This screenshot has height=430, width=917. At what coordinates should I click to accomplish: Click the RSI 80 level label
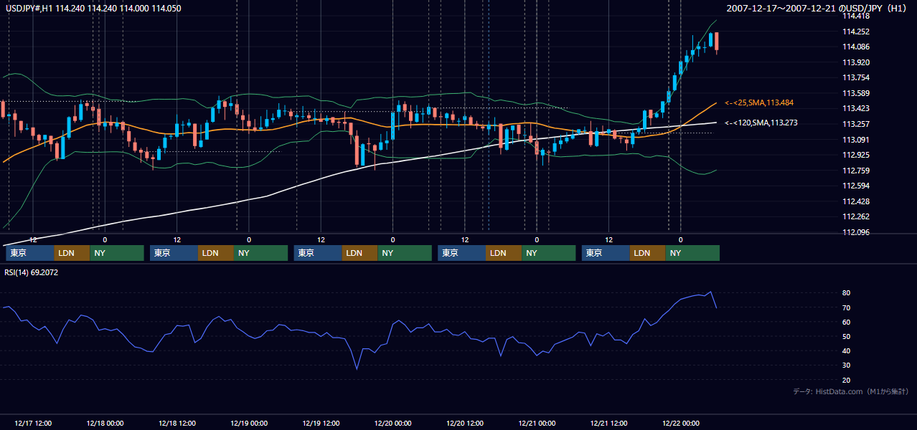coord(847,293)
